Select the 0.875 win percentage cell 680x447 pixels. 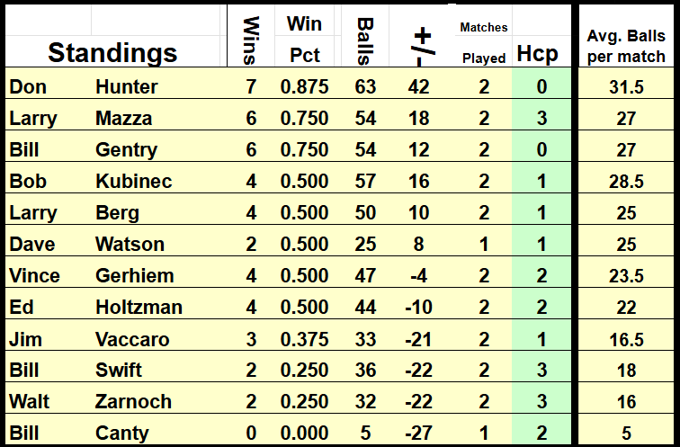[304, 87]
